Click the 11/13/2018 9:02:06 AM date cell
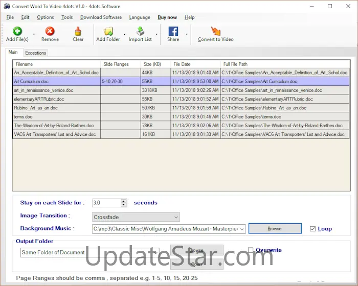 coord(196,126)
